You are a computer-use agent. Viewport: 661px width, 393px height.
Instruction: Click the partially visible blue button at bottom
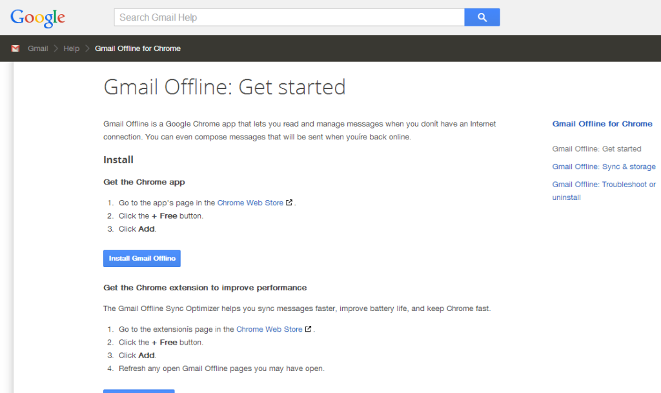[139, 391]
